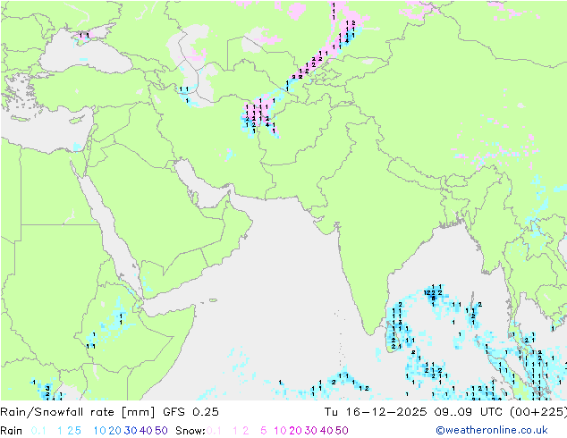Pick the Rain 10 legend color value
The height and width of the screenshot is (438, 567).
pos(100,431)
